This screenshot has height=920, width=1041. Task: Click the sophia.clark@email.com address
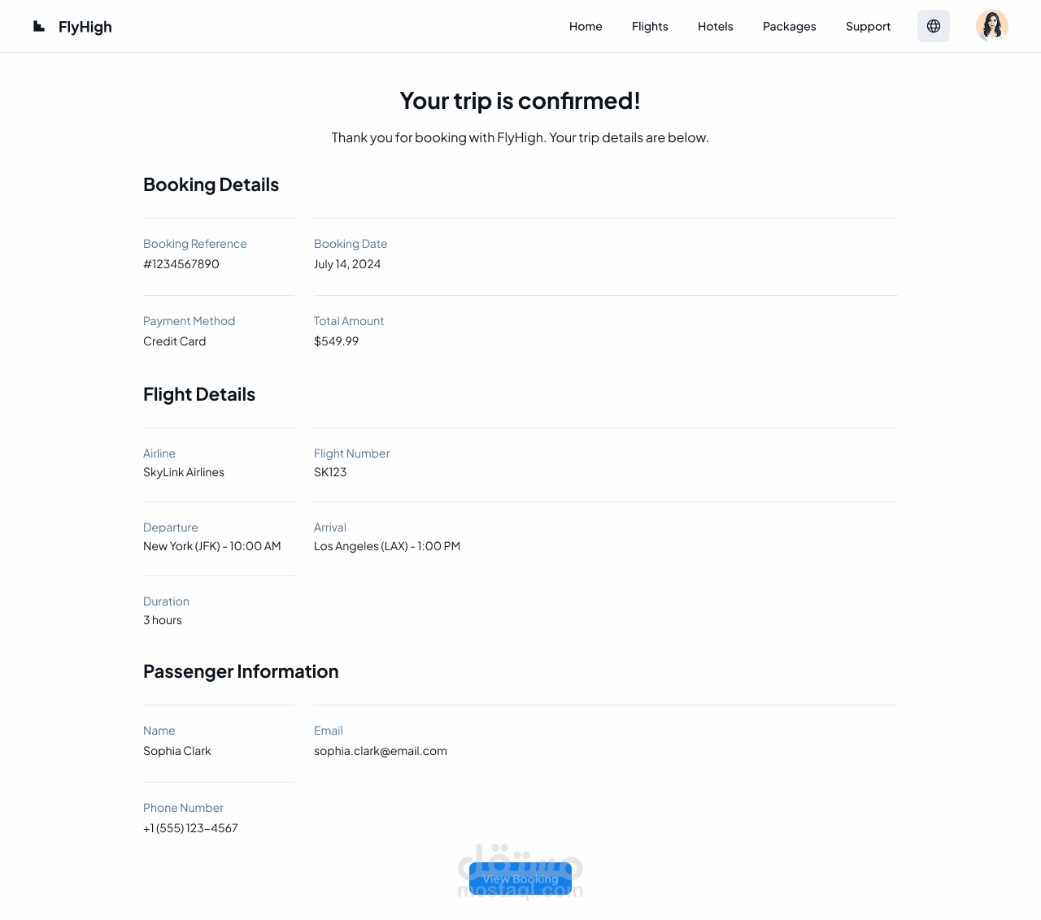[381, 751]
